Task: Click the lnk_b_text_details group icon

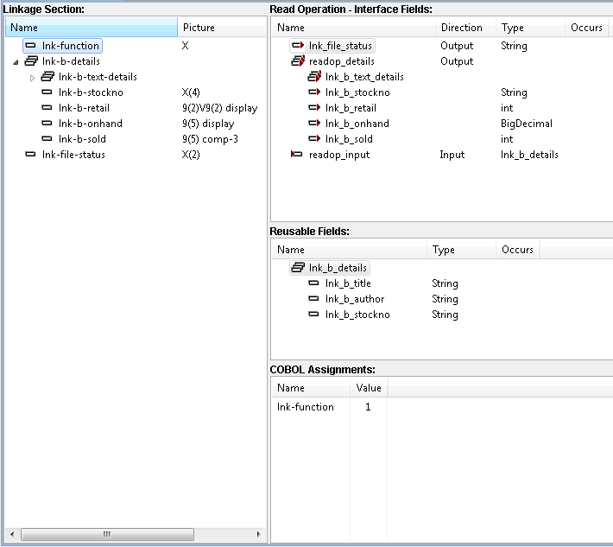Action: click(314, 77)
